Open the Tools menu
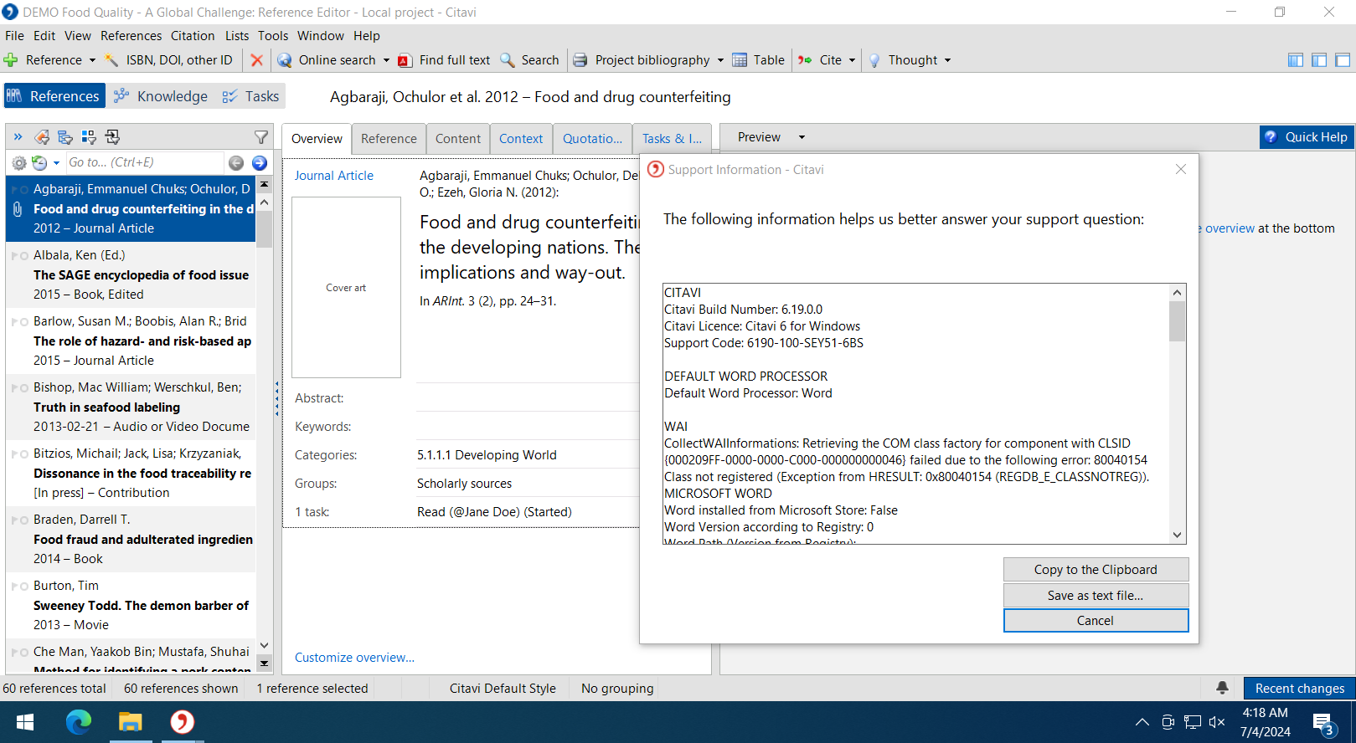1356x743 pixels. (273, 36)
